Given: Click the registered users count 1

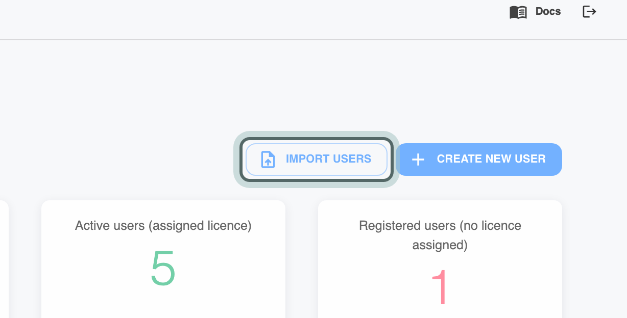Looking at the screenshot, I should 440,287.
